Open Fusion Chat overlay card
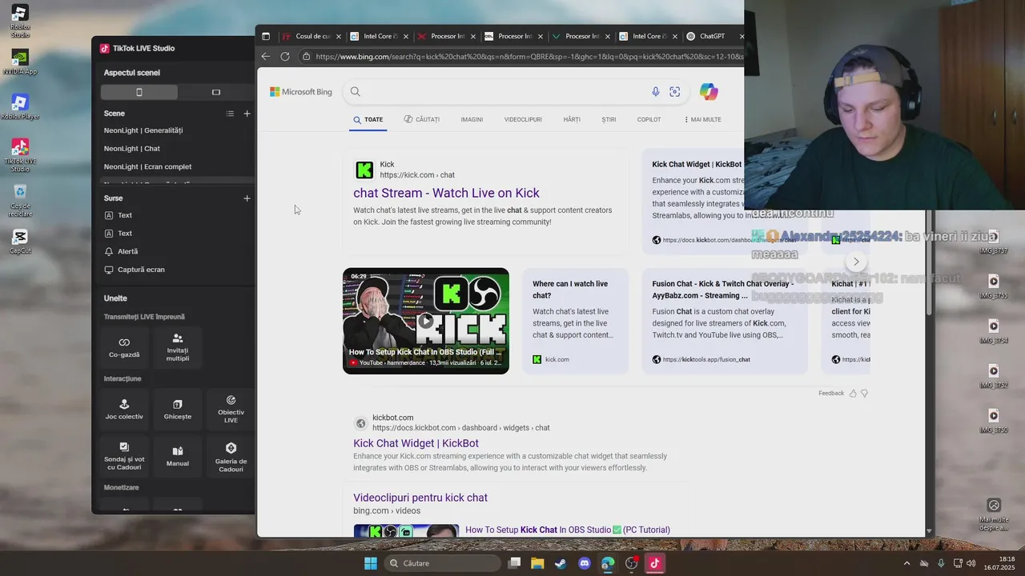 [725, 321]
